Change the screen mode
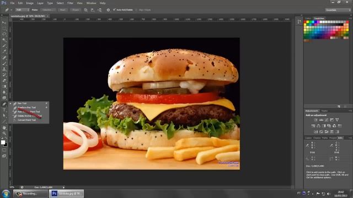This screenshot has height=198, width=353. 4,156
